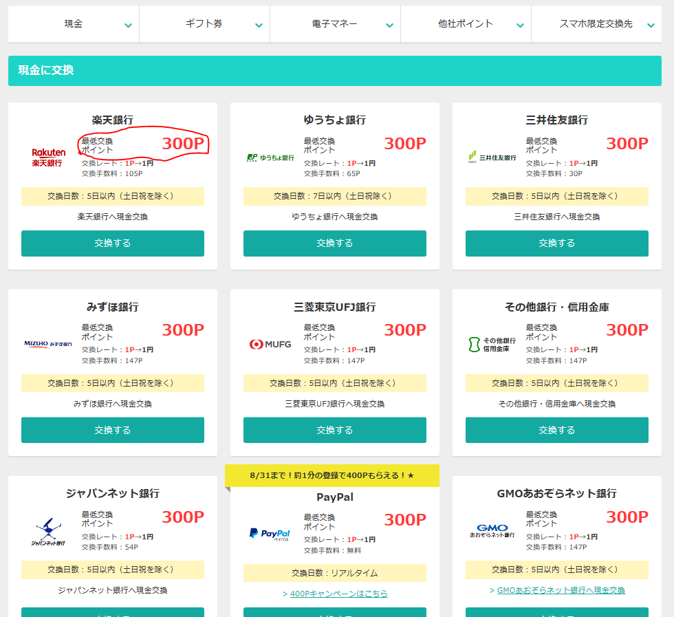Click 交換する for 三井住友銀行

557,243
